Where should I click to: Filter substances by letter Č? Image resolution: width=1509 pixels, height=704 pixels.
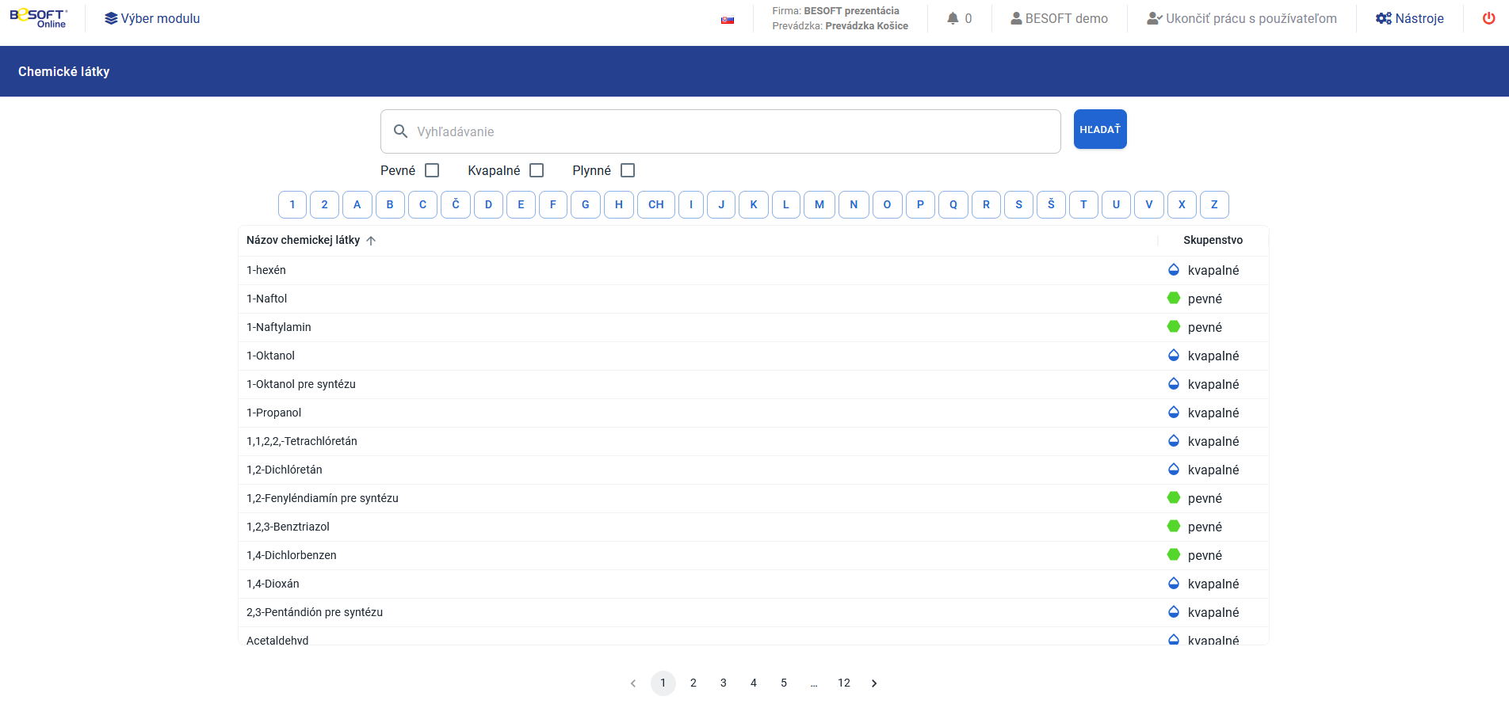456,204
